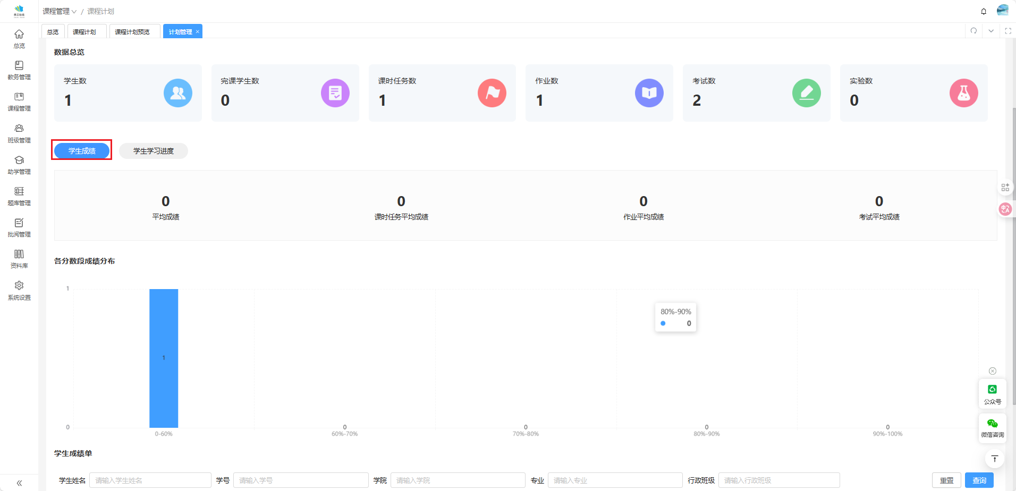Image resolution: width=1016 pixels, height=491 pixels.
Task: Expand the 课程管理 breadcrumb dropdown
Action: (60, 11)
